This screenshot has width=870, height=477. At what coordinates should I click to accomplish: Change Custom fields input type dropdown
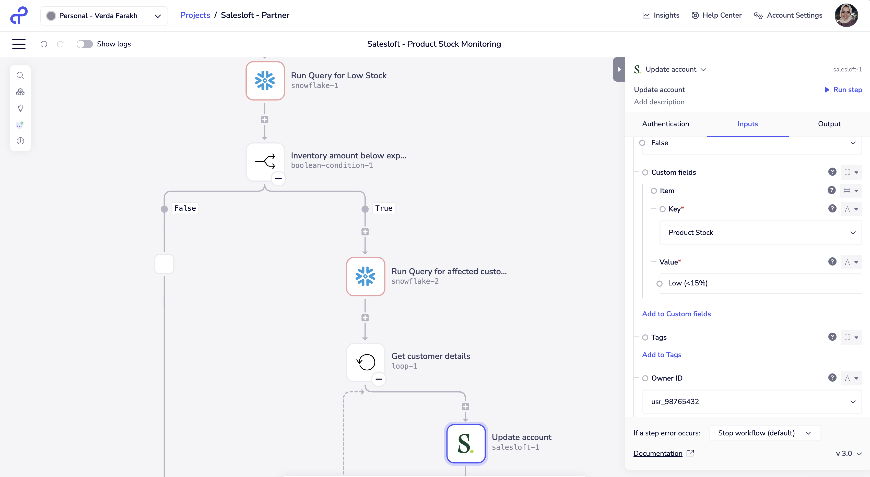click(851, 172)
